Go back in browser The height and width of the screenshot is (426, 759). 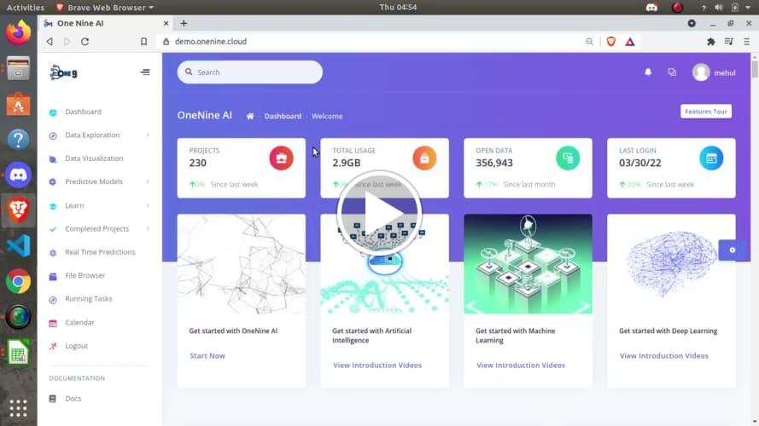pyautogui.click(x=50, y=42)
